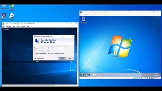The width and height of the screenshot is (162, 91).
Task: Click right arrow of Server VM horizontal scrollbar
Action: click(x=76, y=85)
